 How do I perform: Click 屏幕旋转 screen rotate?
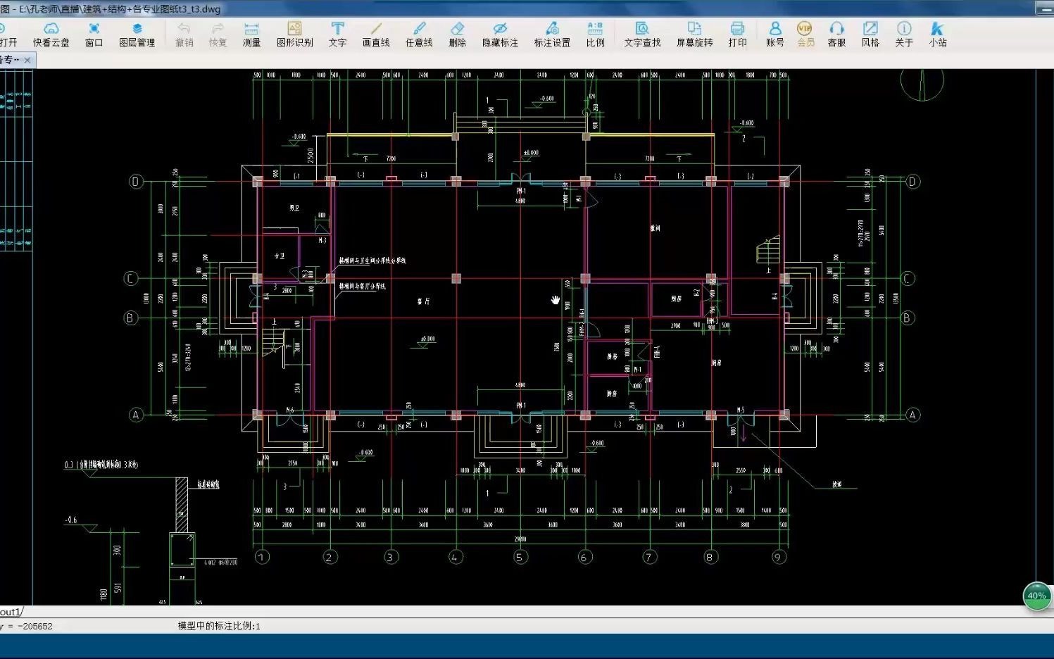click(x=694, y=34)
